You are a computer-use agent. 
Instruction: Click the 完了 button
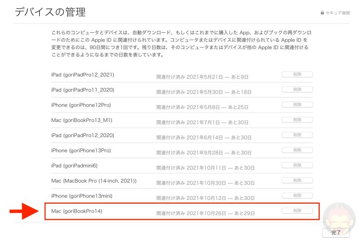(336, 232)
